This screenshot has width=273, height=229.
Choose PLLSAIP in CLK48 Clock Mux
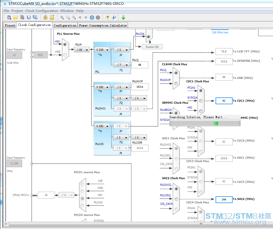tap(176, 83)
